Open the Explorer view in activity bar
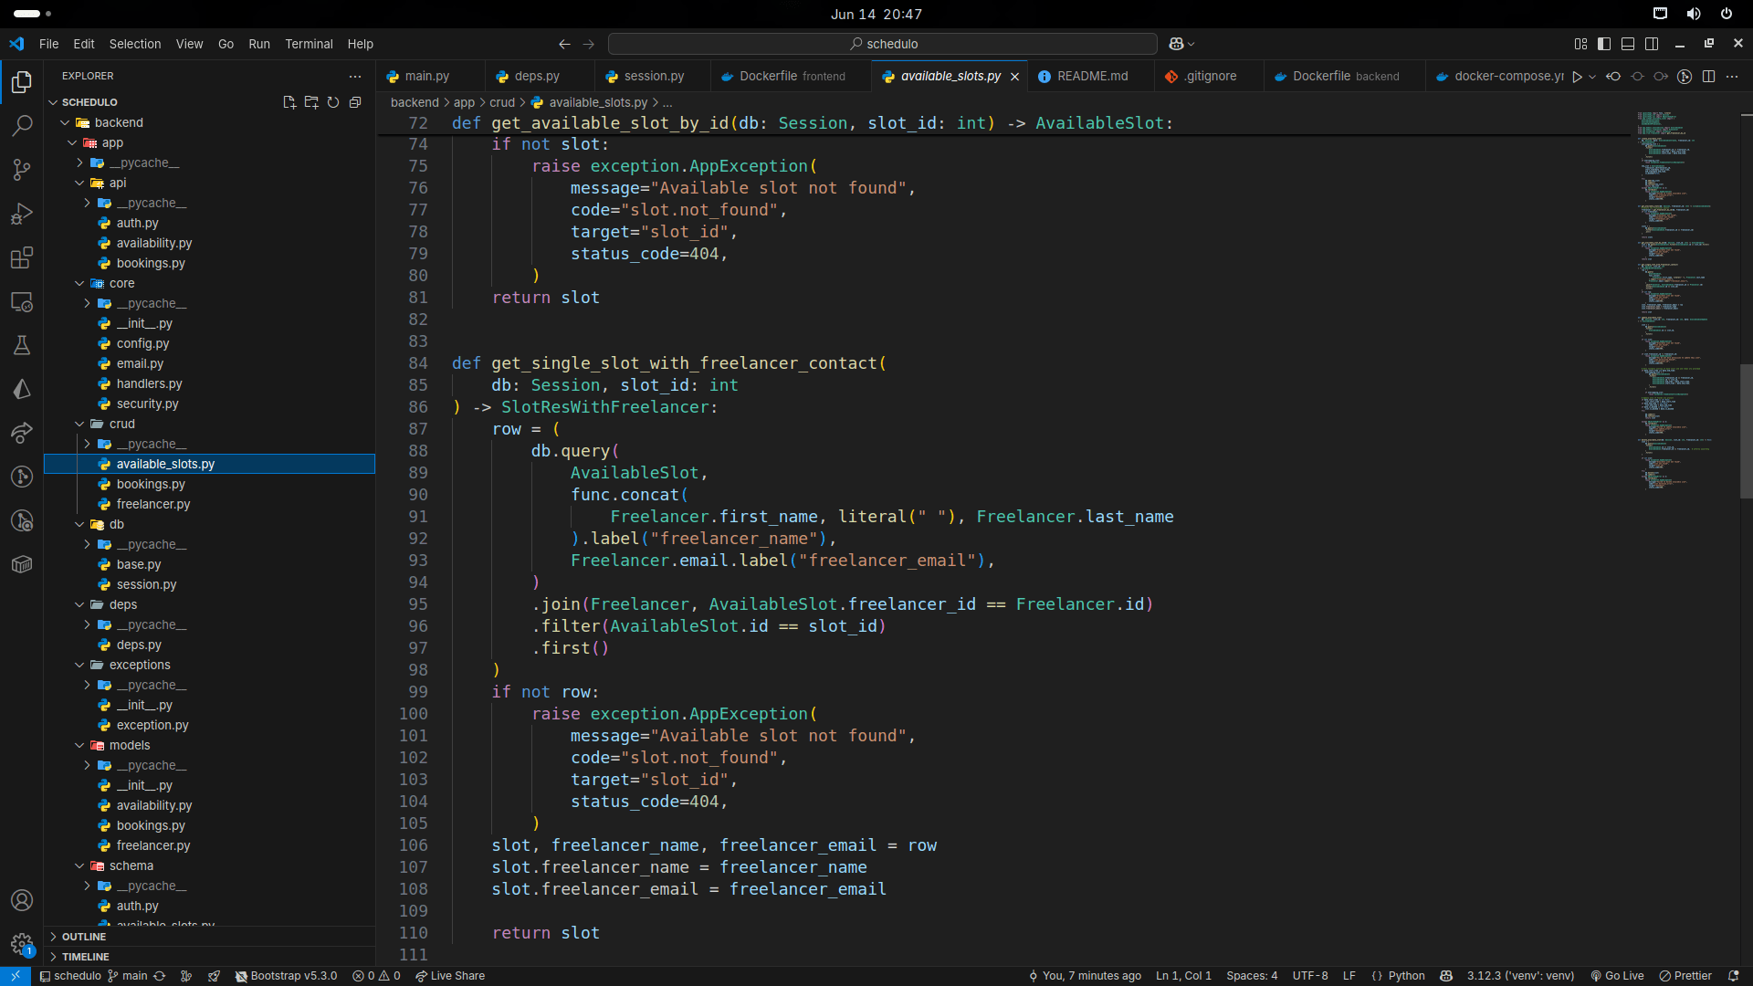Viewport: 1753px width, 986px height. point(22,82)
